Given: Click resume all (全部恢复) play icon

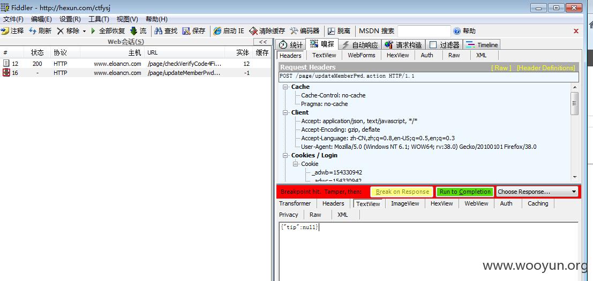Looking at the screenshot, I should (x=93, y=31).
